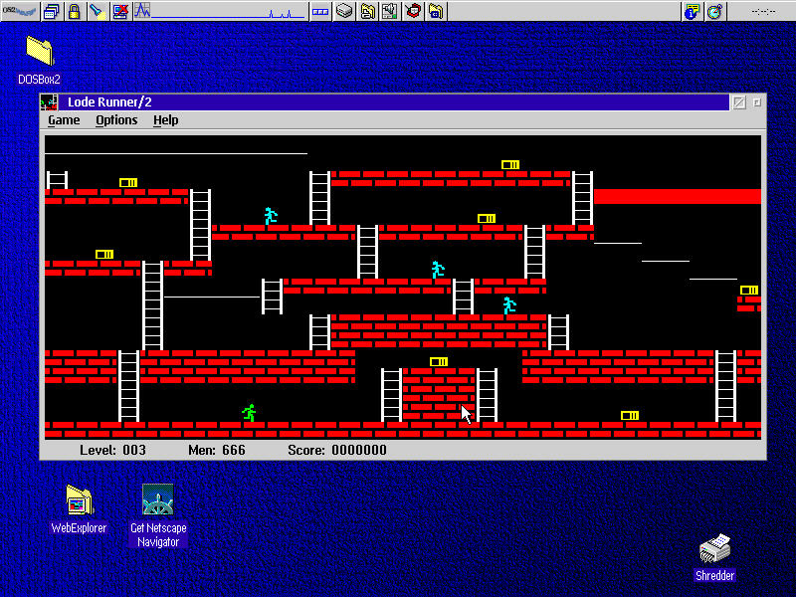
Task: Open the Lode Runner/2 system menu icon
Action: pos(49,102)
